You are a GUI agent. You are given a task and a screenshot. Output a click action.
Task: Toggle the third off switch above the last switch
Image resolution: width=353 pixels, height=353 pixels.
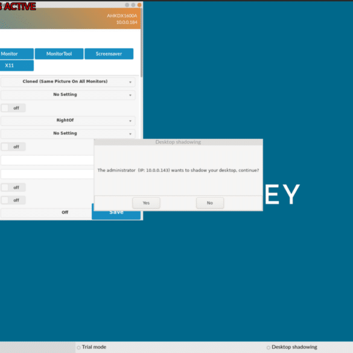13,187
